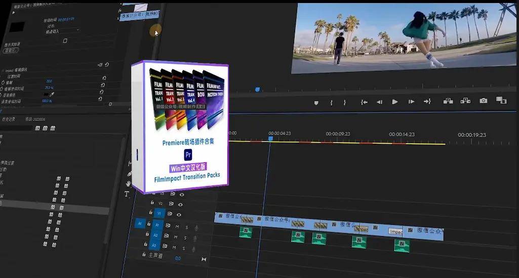Click the master track 0.0 volume value

coord(178,258)
